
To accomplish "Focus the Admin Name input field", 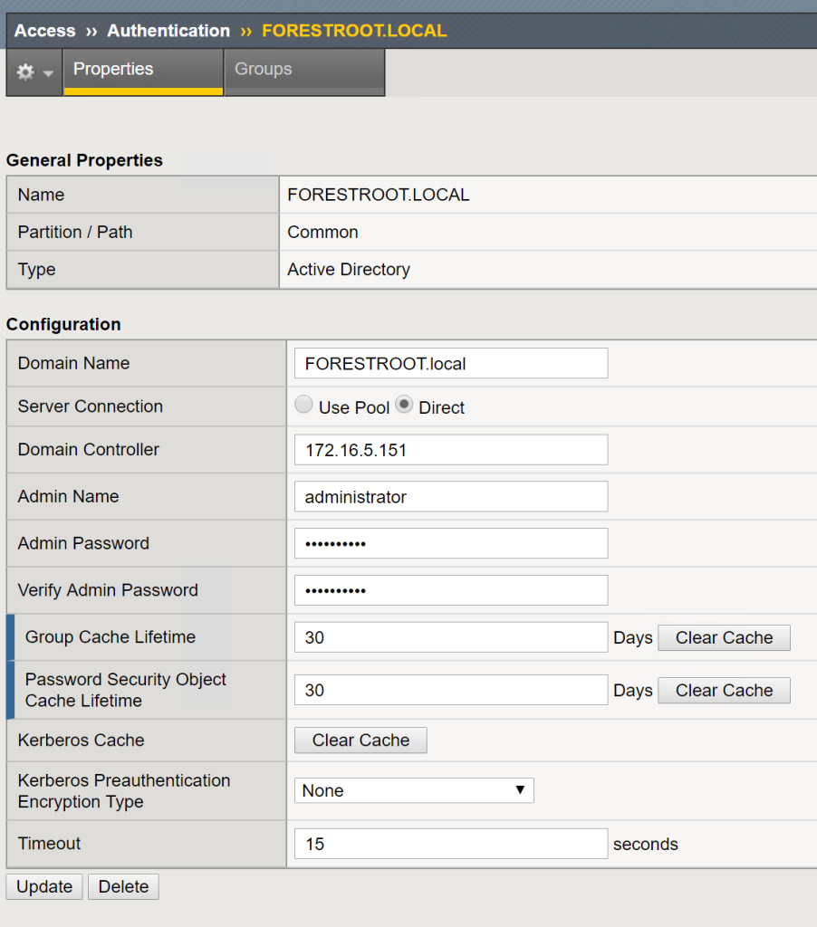I will pyautogui.click(x=451, y=497).
